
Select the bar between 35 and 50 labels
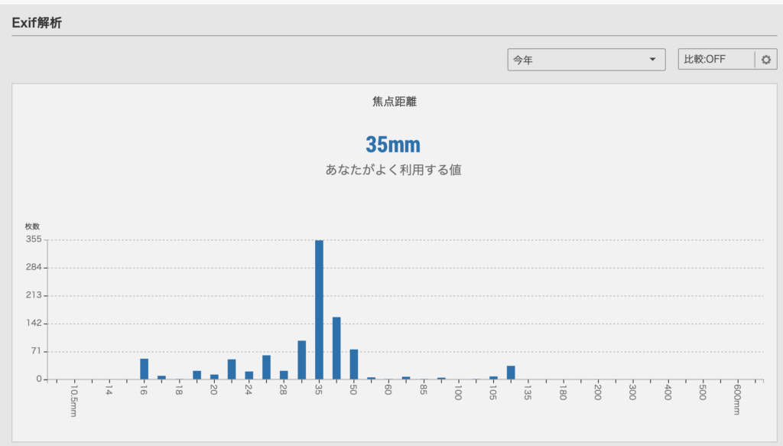tap(336, 348)
